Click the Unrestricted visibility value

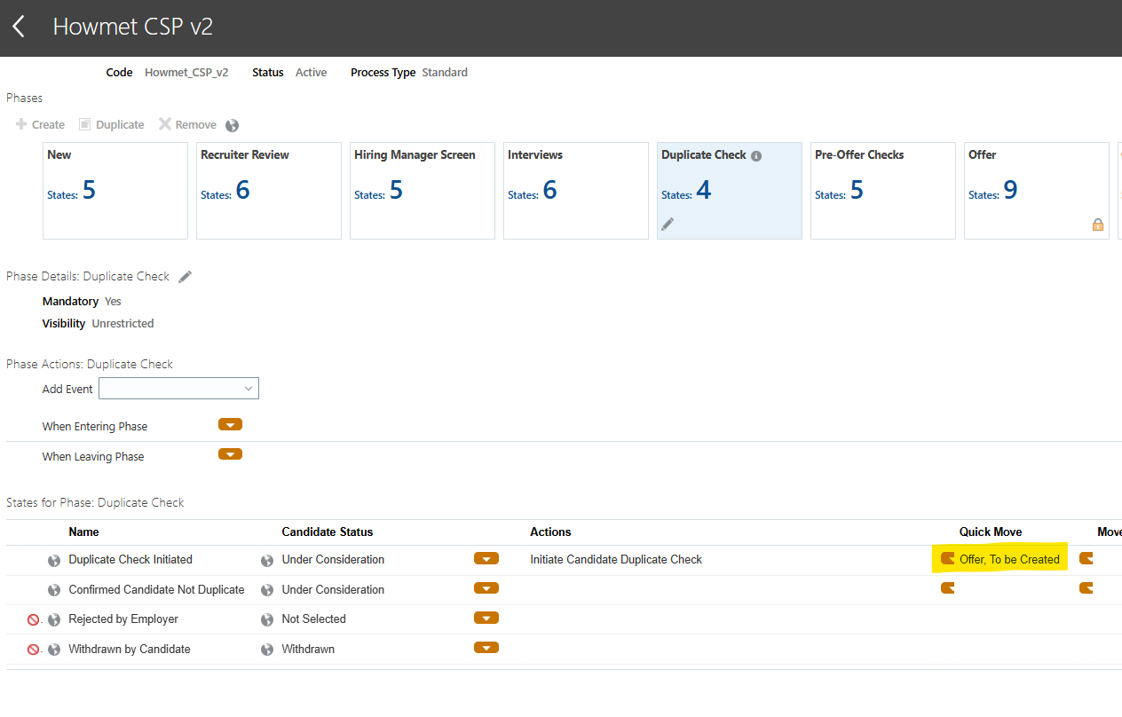point(122,324)
